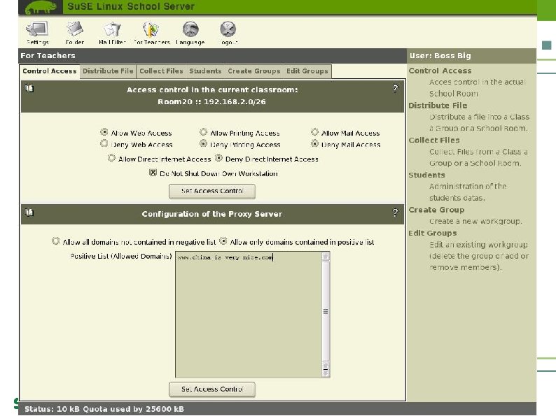Select Allow all domains not in negative list
The height and width of the screenshot is (416, 556).
click(x=56, y=241)
